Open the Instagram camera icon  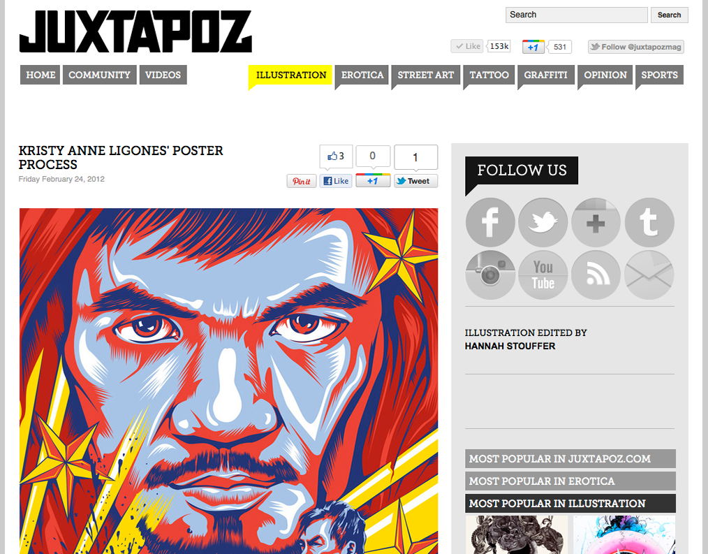coord(490,275)
